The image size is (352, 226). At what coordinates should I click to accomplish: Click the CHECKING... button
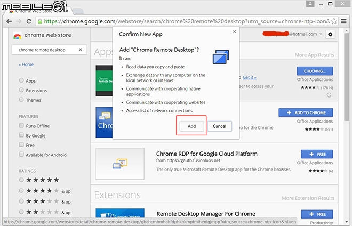click(x=315, y=71)
